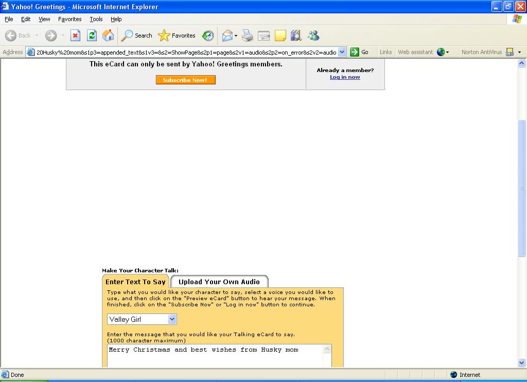527x382 pixels.
Task: Click the message box scroll up arrow
Action: [327, 349]
